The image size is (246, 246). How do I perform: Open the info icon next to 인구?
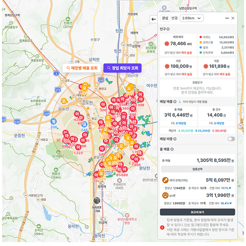coord(168,29)
